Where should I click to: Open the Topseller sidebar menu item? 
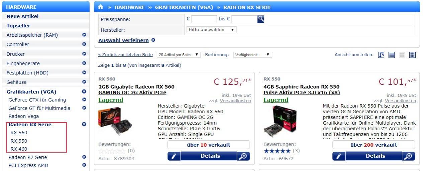[18, 26]
